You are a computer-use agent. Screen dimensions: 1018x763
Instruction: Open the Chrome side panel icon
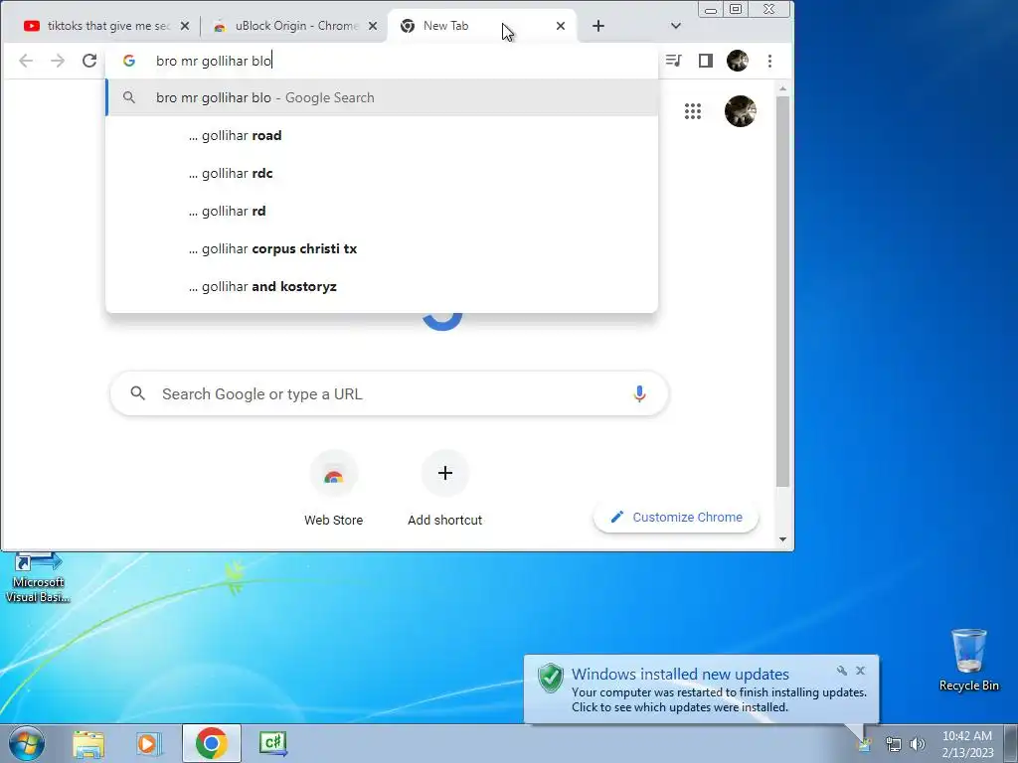[x=706, y=61]
